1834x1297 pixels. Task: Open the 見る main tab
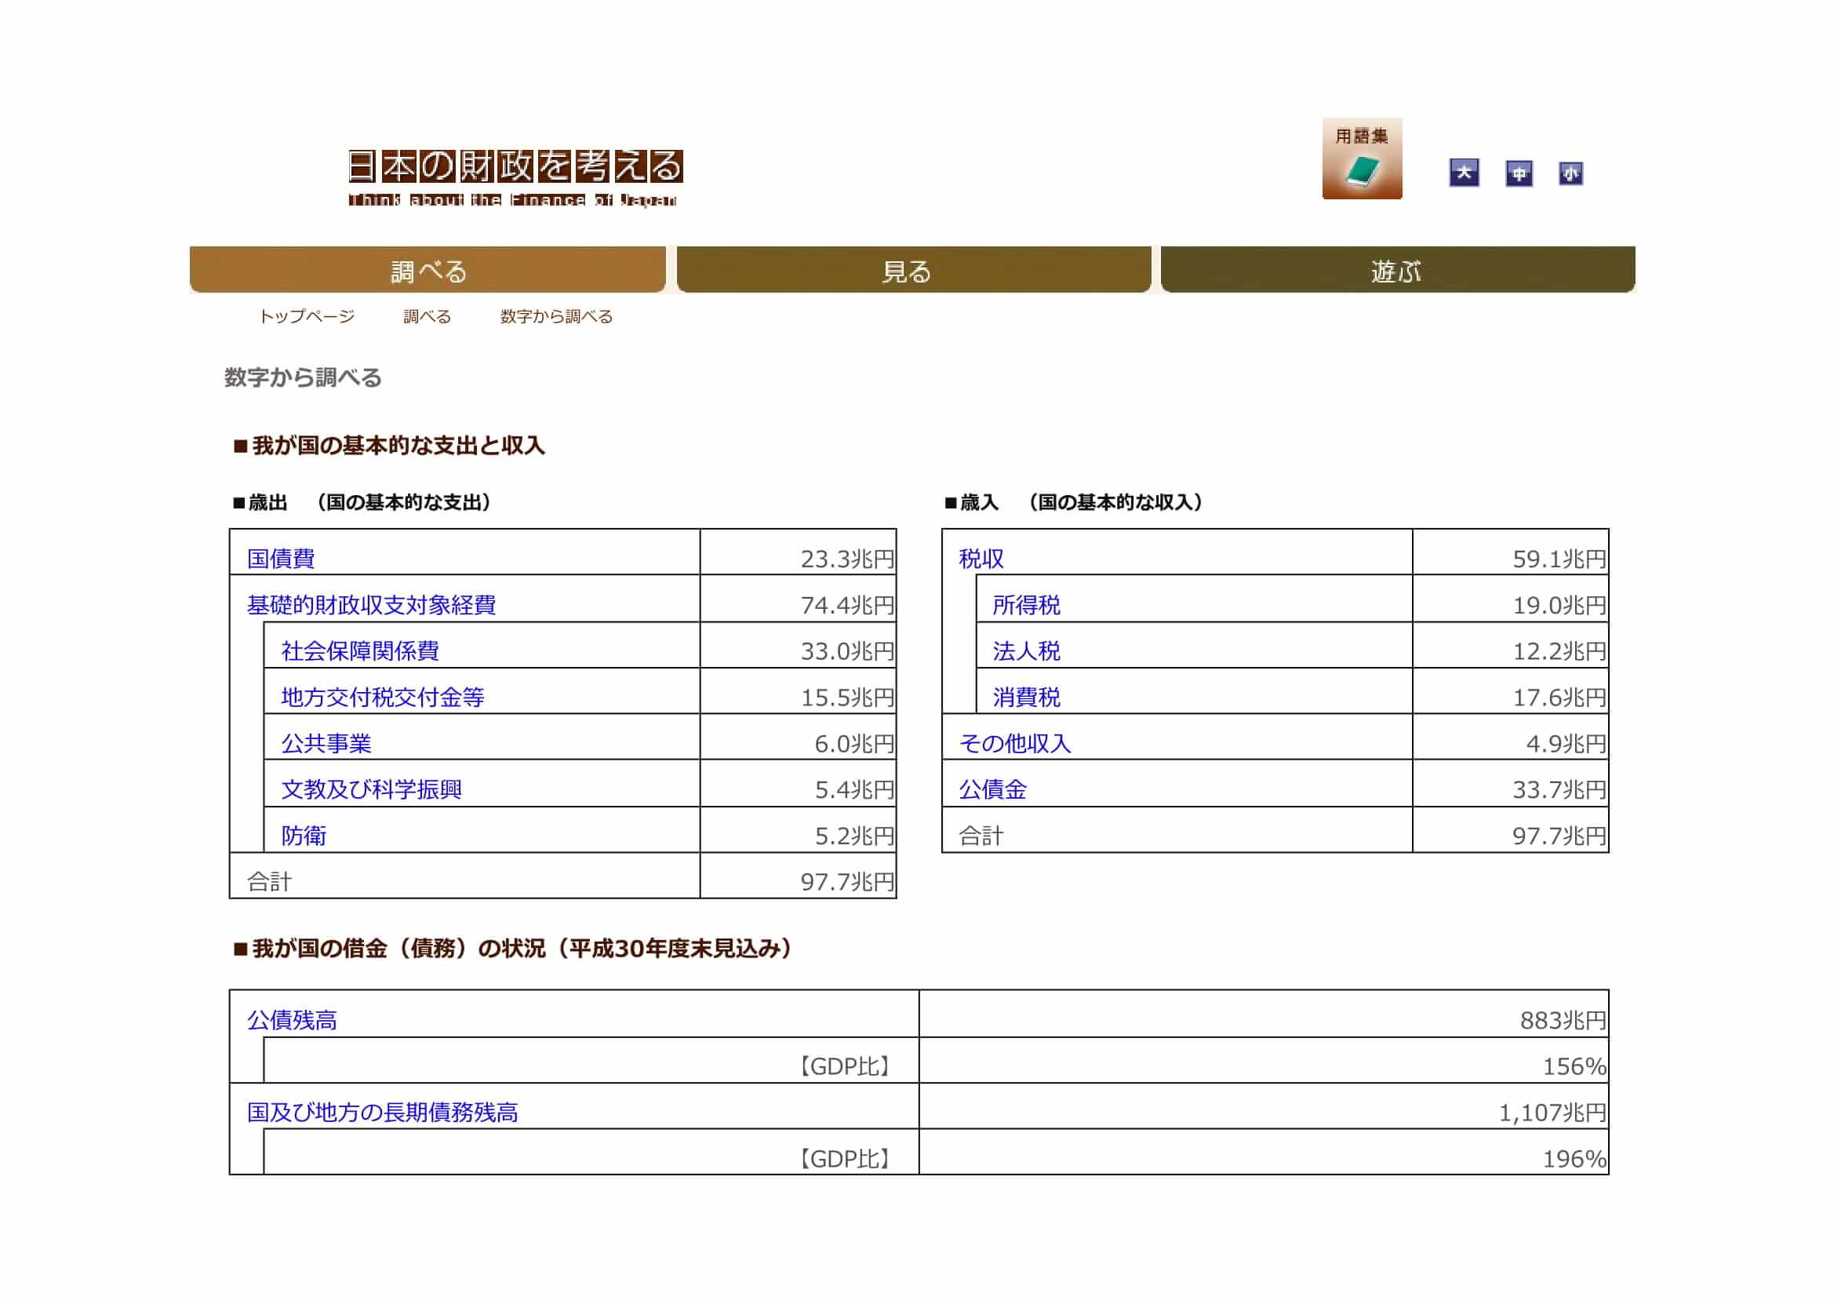click(913, 270)
